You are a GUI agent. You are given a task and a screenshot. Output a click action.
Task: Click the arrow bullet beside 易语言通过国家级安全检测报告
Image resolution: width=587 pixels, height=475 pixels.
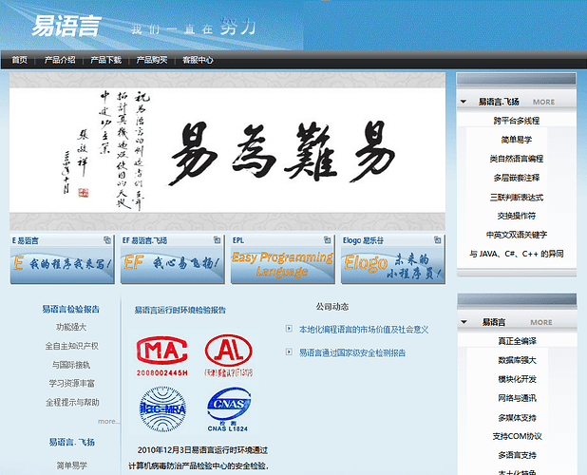[289, 351]
